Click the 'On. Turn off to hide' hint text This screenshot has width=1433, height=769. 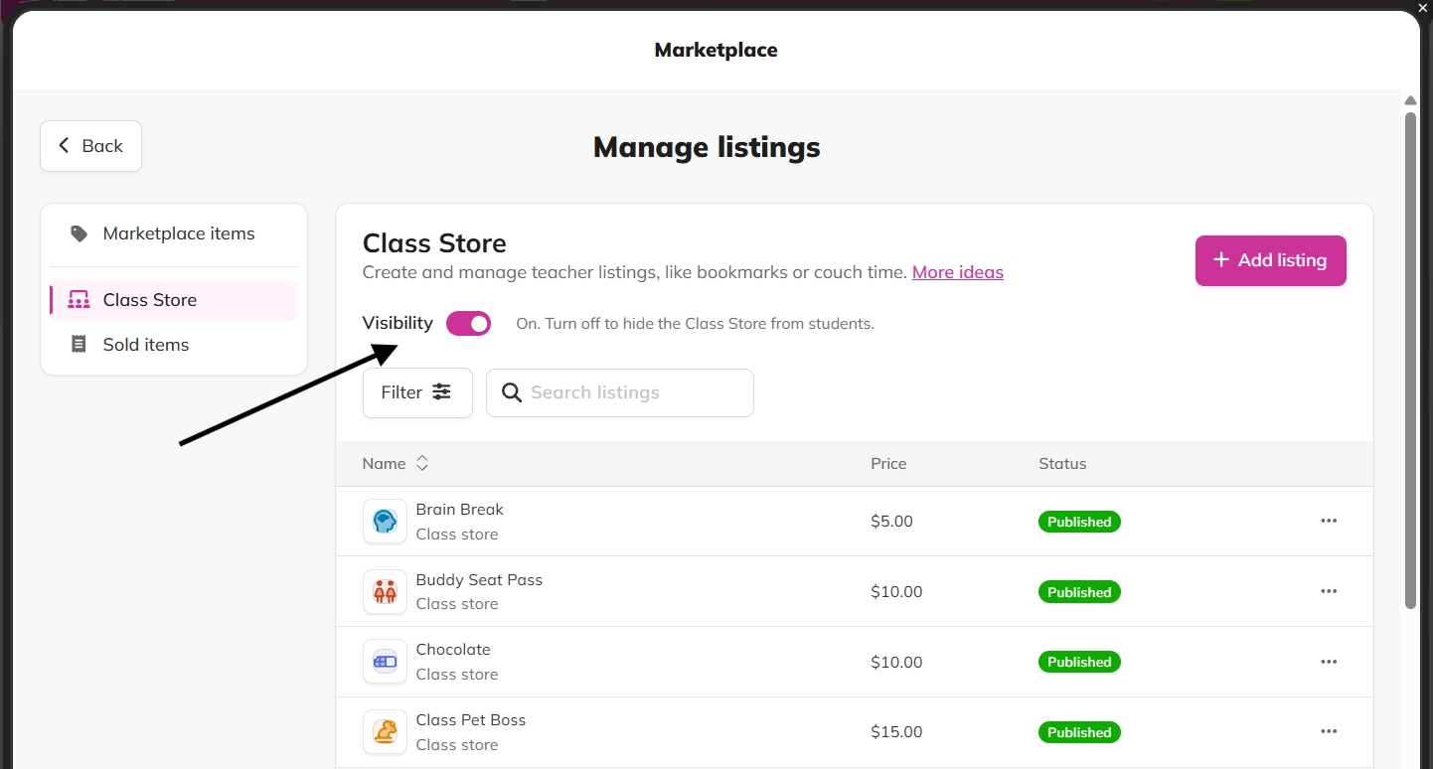click(695, 324)
